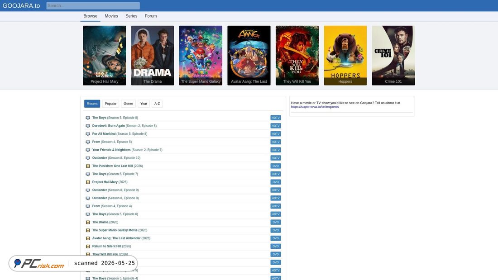Open the Movies tab
This screenshot has width=498, height=280.
[111, 16]
